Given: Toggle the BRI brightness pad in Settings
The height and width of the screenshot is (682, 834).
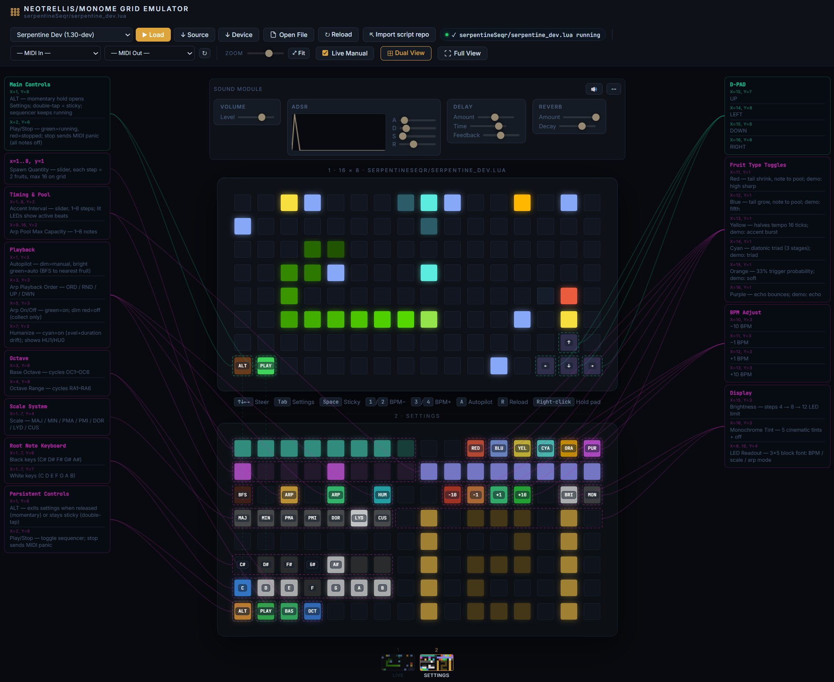Looking at the screenshot, I should click(x=568, y=495).
